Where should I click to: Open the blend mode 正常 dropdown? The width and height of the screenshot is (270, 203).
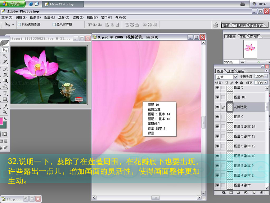(235, 76)
